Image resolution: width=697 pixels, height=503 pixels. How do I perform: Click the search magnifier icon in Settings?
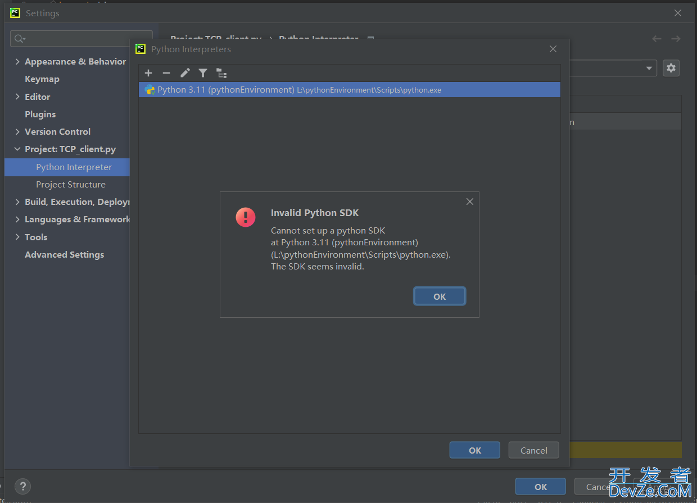point(20,39)
